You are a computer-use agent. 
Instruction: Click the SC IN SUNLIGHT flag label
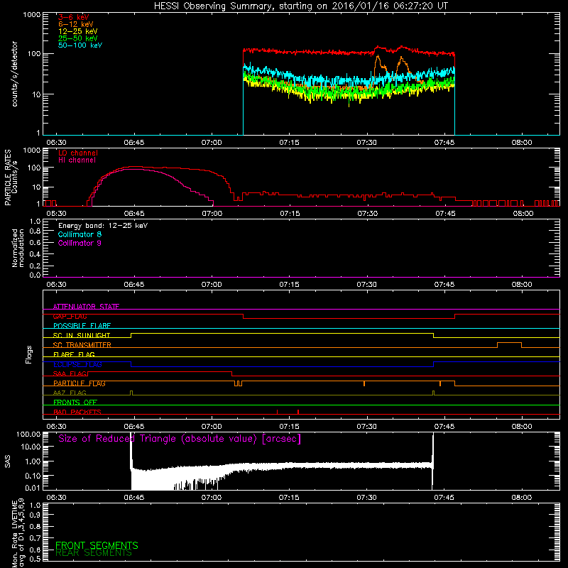click(x=82, y=335)
